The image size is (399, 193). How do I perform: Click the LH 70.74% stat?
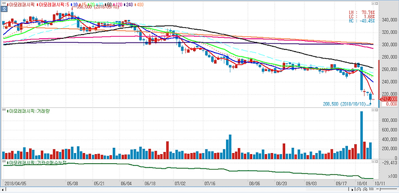click(362, 12)
